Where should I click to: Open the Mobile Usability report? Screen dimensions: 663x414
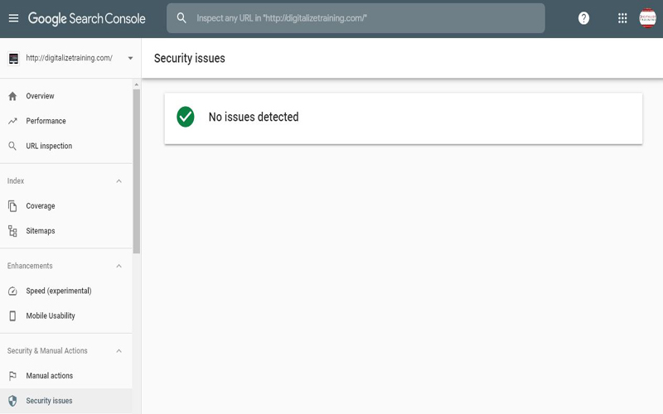[51, 315]
